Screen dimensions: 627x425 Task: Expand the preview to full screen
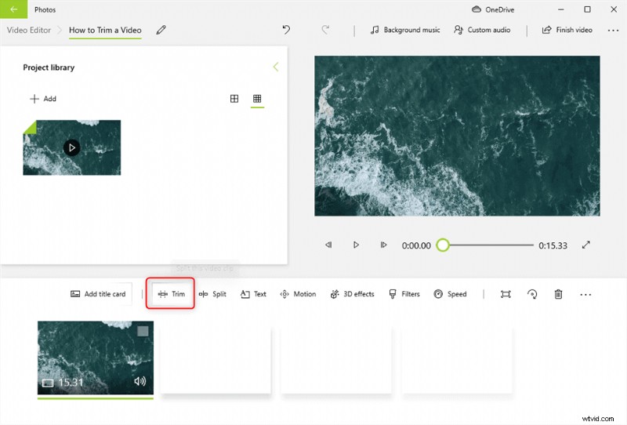[585, 245]
